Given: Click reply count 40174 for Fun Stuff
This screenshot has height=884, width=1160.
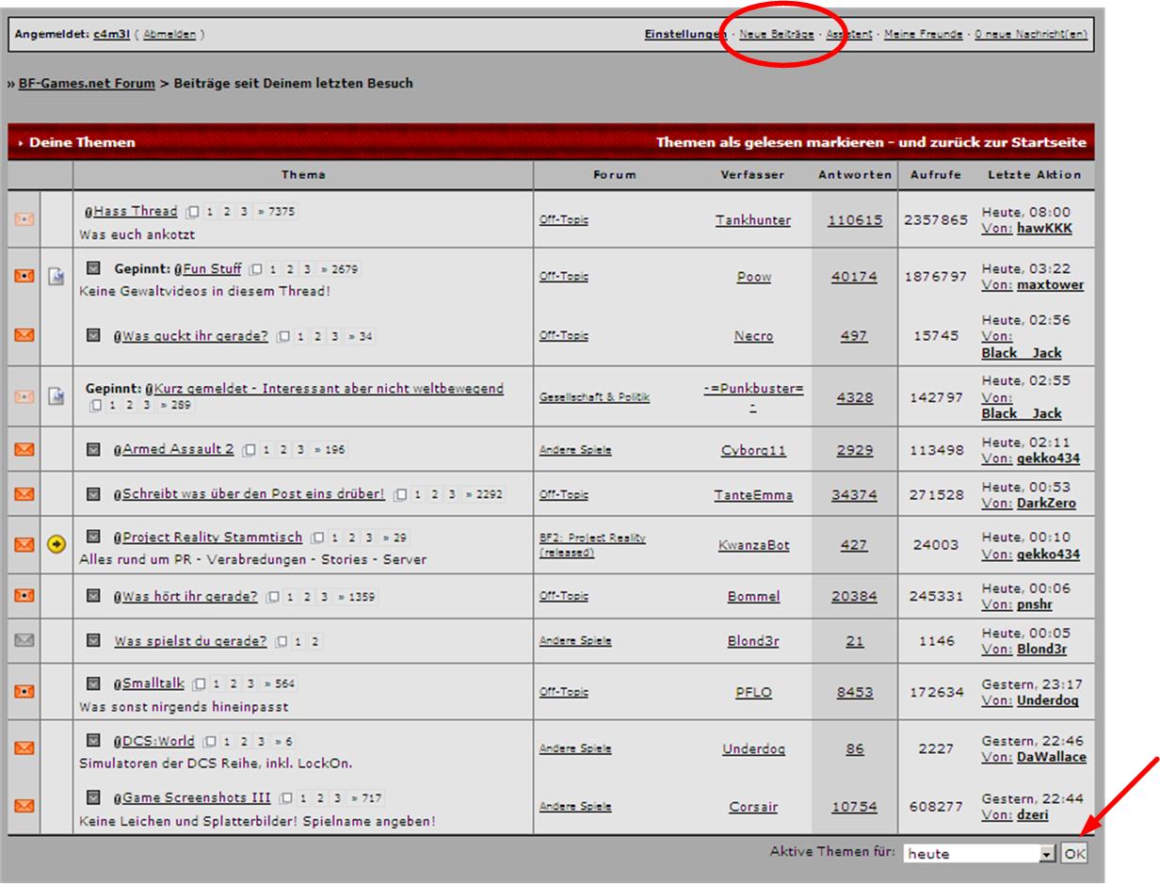Looking at the screenshot, I should click(854, 277).
